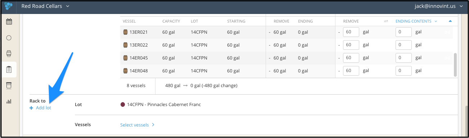
Task: Click ending contents field for 14ER048
Action: pyautogui.click(x=403, y=71)
